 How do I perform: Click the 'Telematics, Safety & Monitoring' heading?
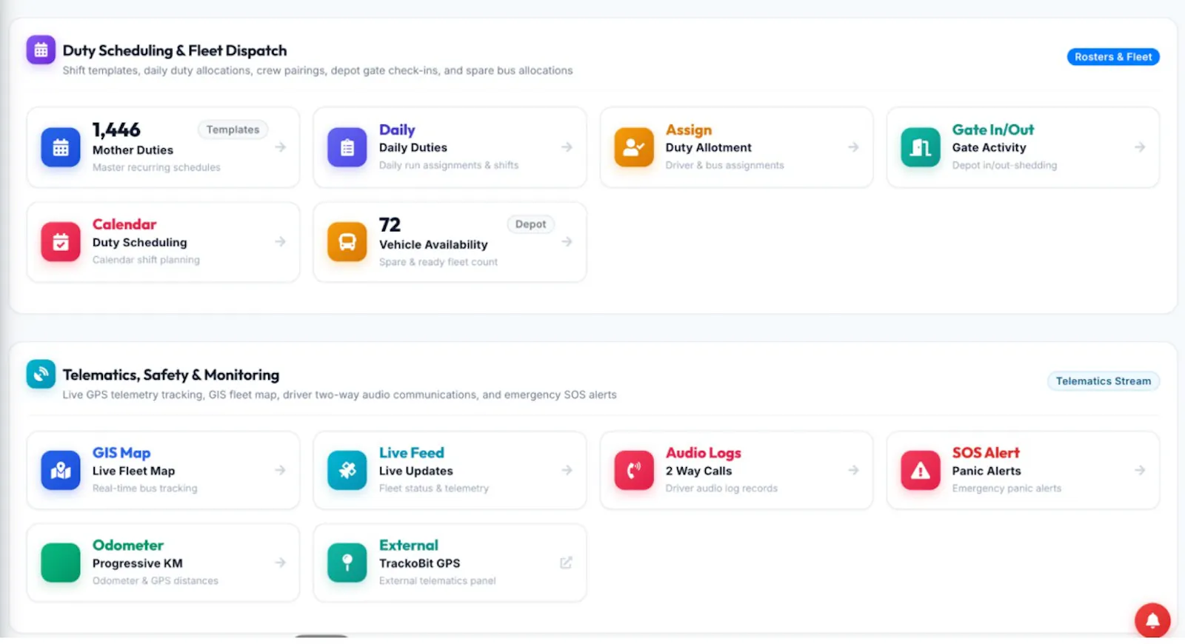pos(171,375)
